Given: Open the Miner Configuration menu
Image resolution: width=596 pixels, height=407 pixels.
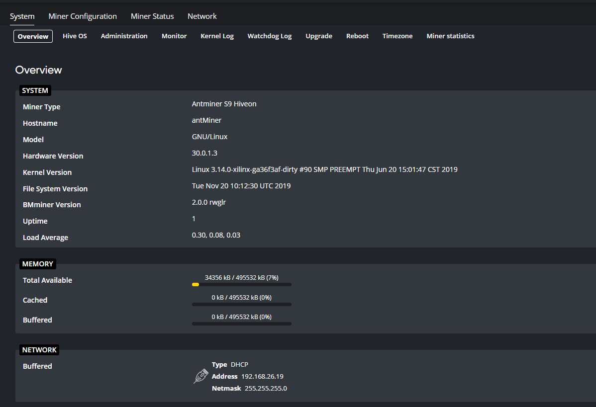Looking at the screenshot, I should coord(82,16).
